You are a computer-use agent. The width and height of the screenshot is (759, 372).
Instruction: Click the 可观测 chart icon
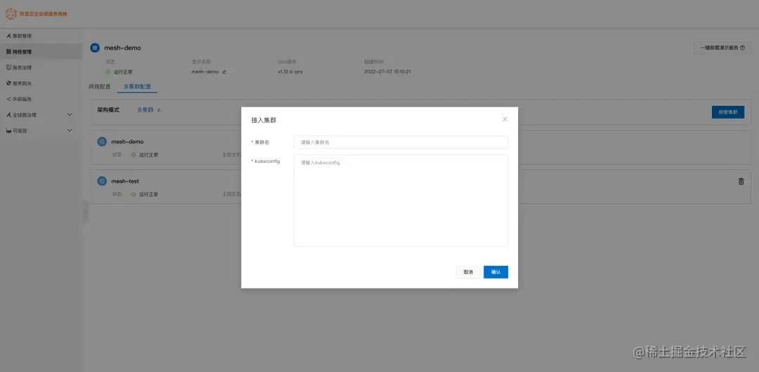(x=8, y=131)
